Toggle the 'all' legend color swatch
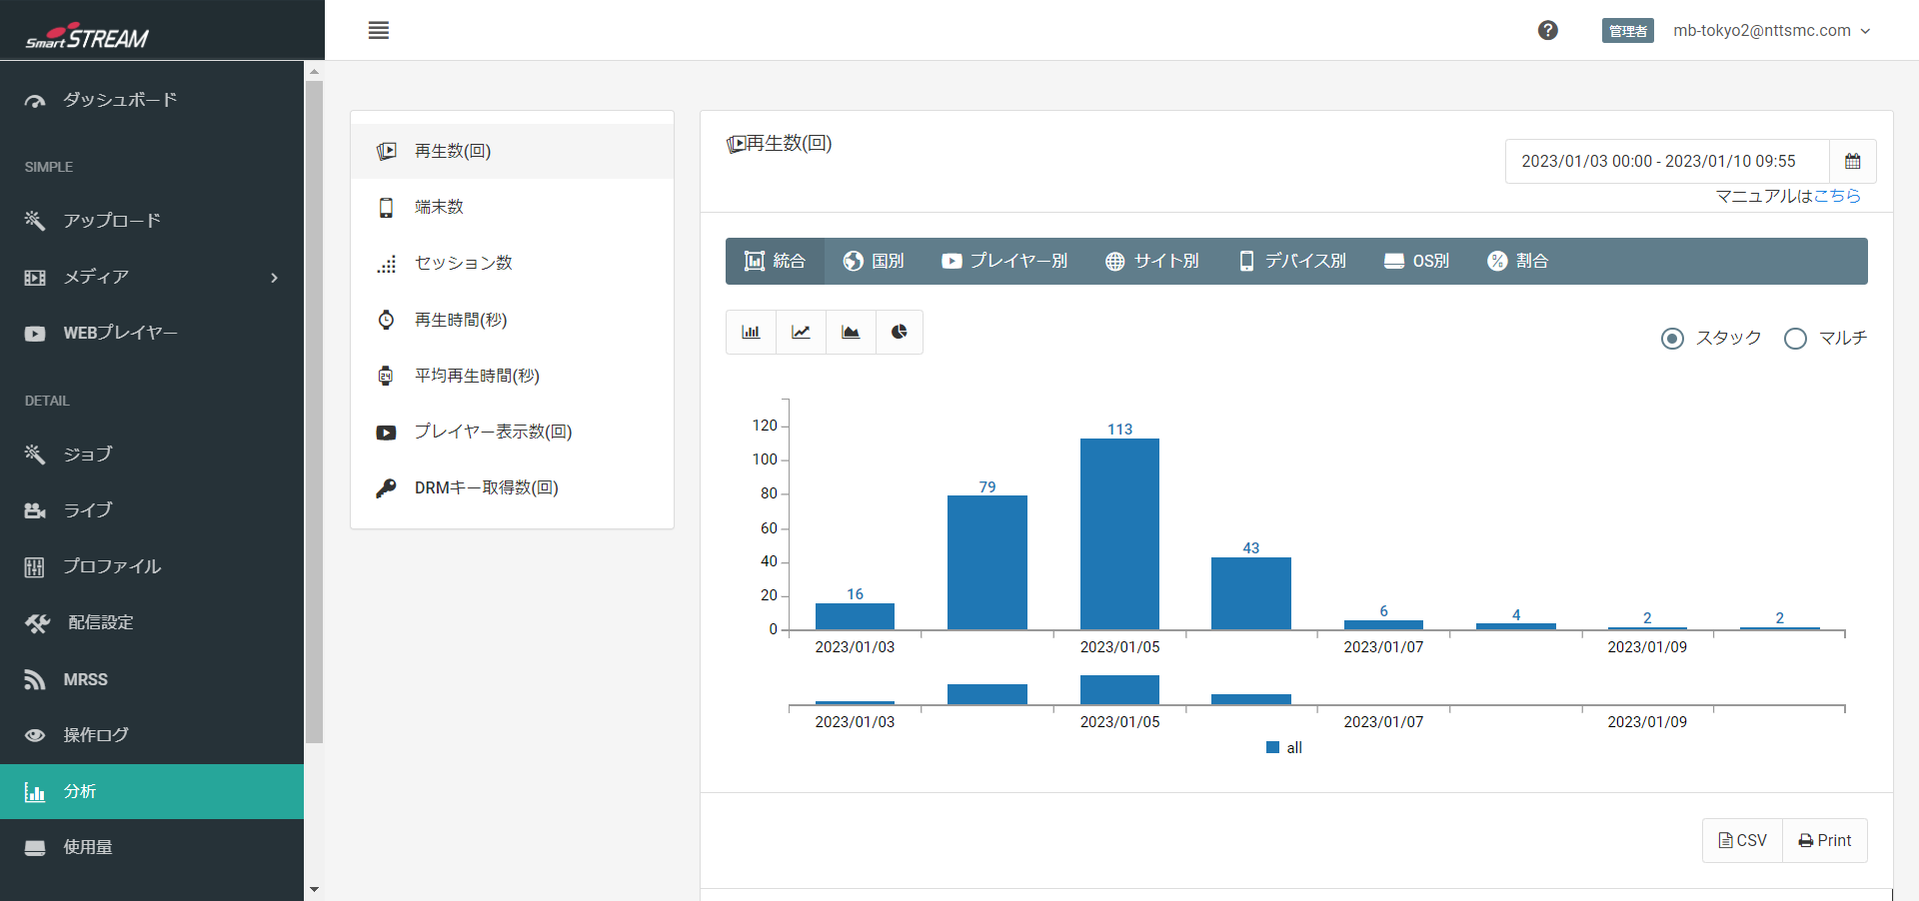The image size is (1919, 901). pyautogui.click(x=1272, y=747)
